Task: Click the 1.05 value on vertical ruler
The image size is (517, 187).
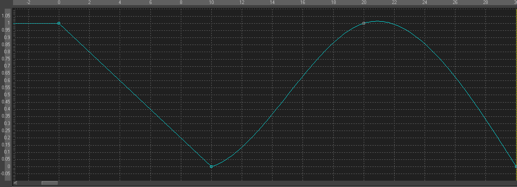Action: [6, 16]
